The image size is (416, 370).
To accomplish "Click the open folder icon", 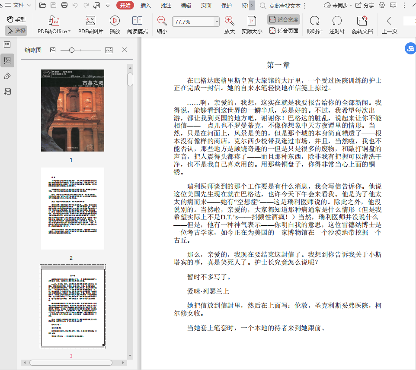I will [x=42, y=5].
